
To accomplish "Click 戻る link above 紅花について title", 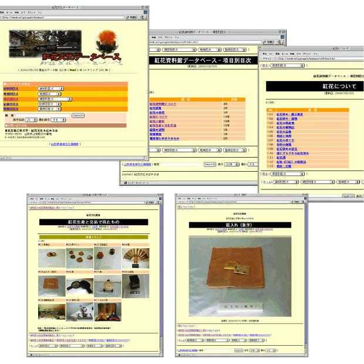I will pyautogui.click(x=265, y=66).
